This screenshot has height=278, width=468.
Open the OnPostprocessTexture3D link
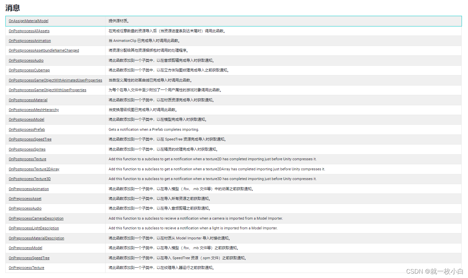pos(30,179)
